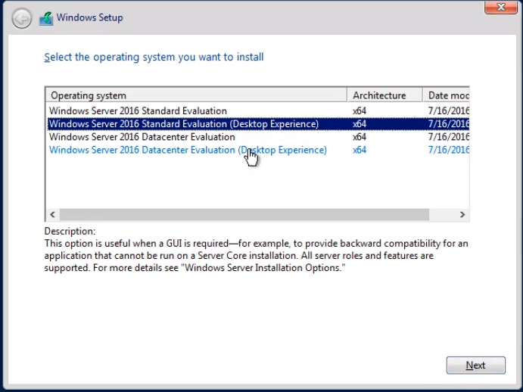This screenshot has width=523, height=392.
Task: Click x64 in the first Standard Evaluation row
Action: click(x=360, y=110)
